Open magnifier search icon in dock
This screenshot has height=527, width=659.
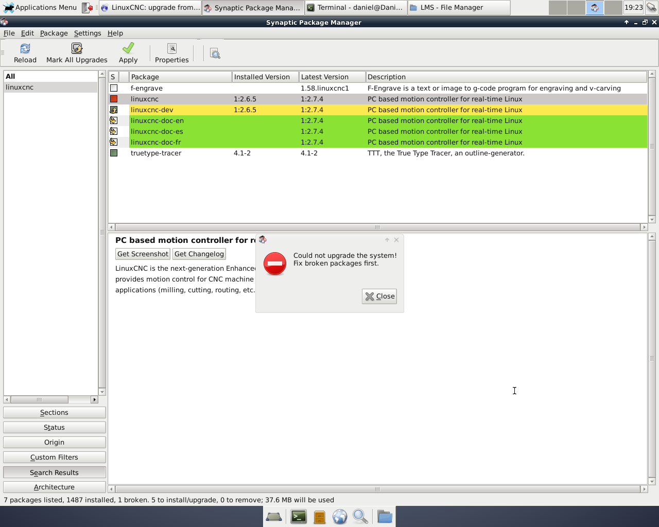360,517
